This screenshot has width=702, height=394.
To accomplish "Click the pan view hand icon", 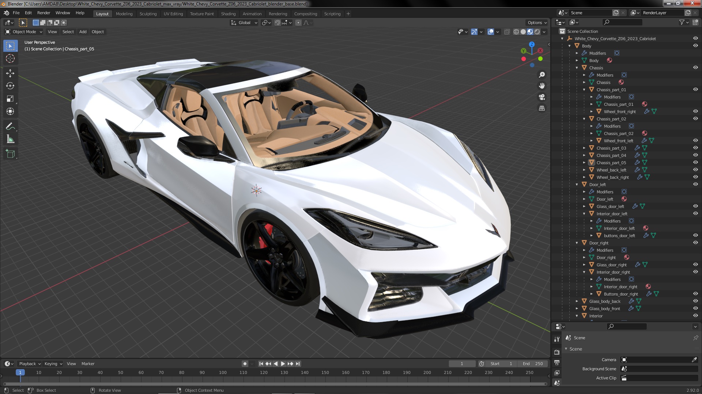I will pos(542,86).
